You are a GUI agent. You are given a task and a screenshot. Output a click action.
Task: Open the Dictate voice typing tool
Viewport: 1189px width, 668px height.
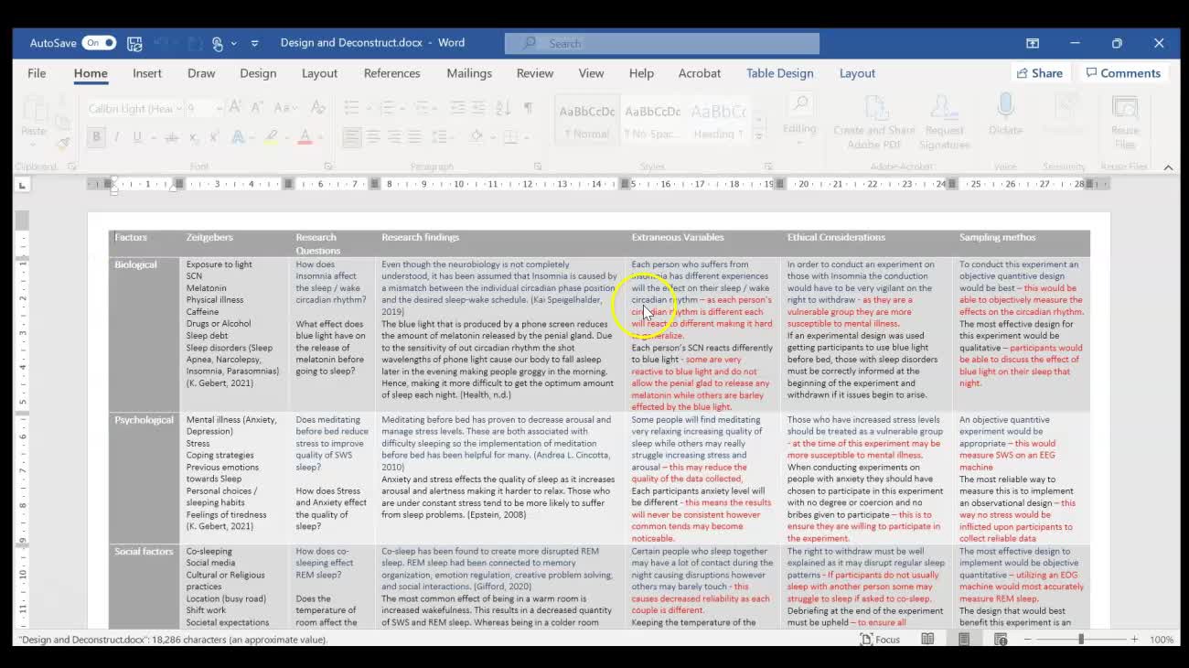[x=1005, y=119]
